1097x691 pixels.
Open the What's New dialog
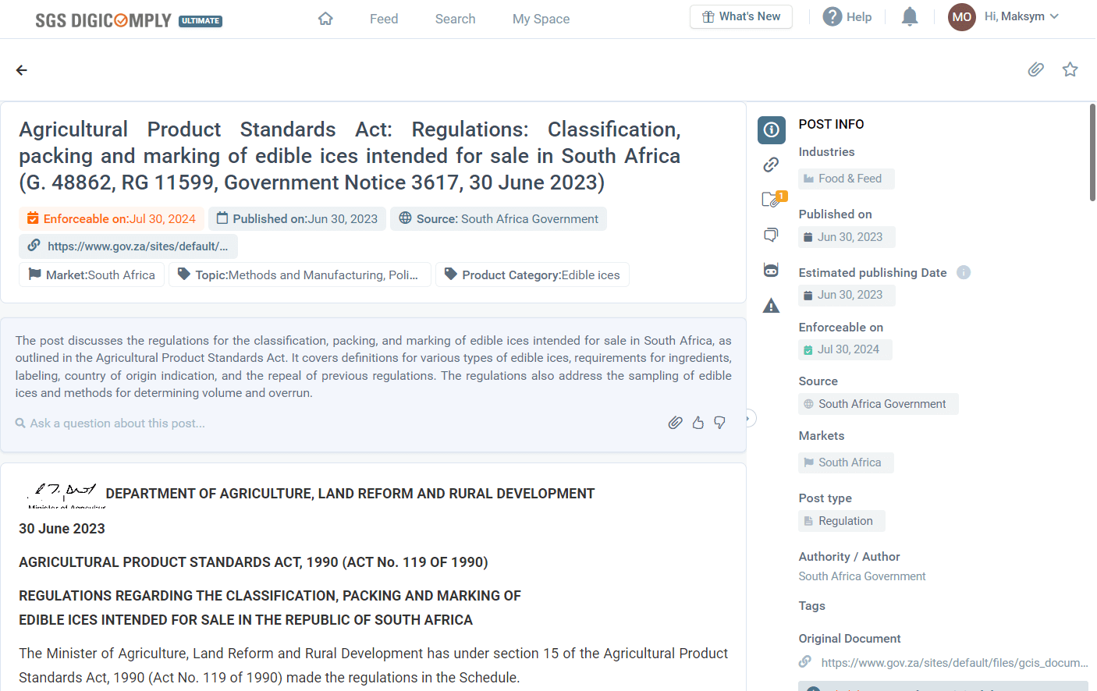tap(740, 16)
